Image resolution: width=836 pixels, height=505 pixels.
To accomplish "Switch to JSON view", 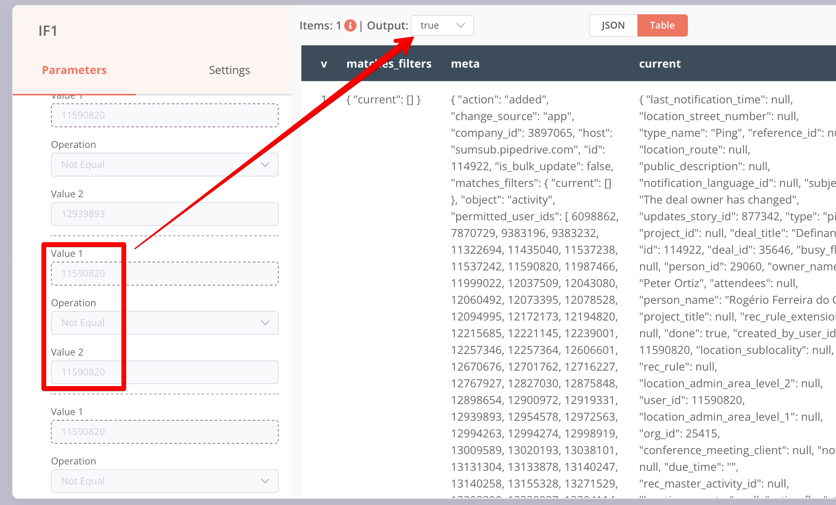I will (613, 25).
